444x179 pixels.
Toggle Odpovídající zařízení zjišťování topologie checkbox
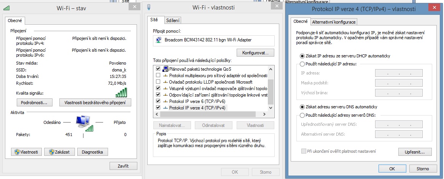158,95
